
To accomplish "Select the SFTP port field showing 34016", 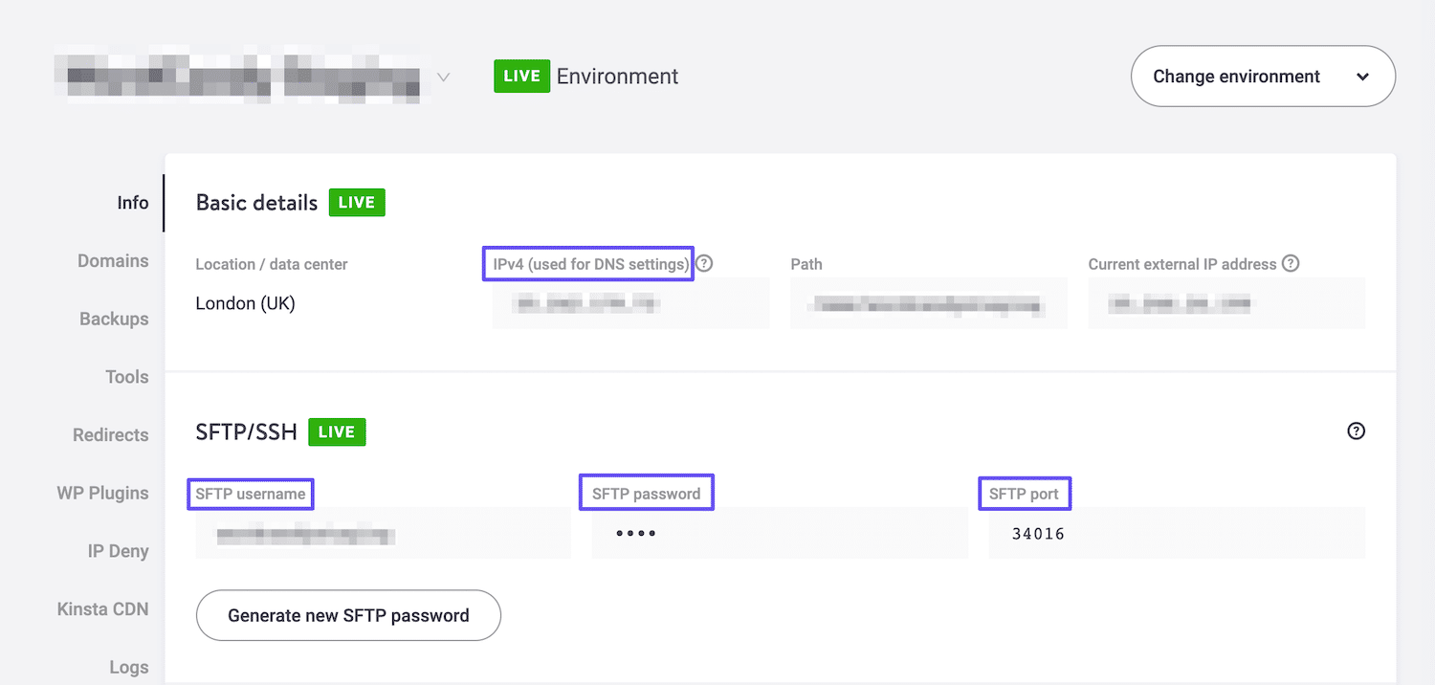I will [x=1176, y=533].
